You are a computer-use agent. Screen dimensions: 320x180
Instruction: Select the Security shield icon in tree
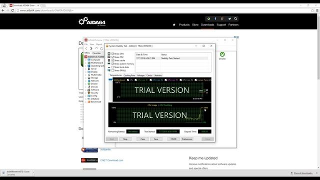click(x=89, y=92)
